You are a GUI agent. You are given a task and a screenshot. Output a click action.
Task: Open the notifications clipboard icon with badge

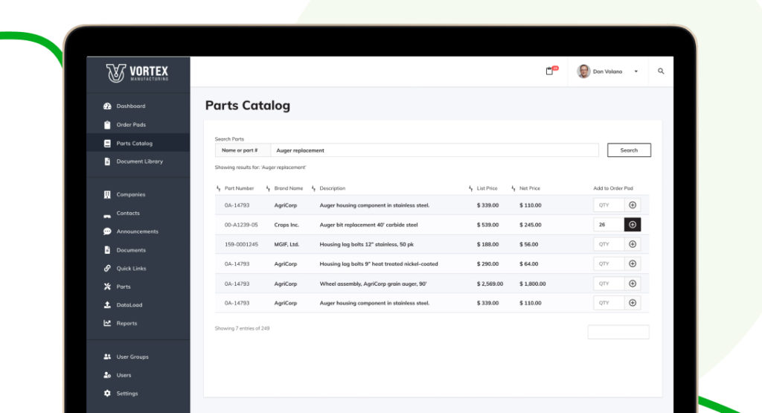point(550,71)
